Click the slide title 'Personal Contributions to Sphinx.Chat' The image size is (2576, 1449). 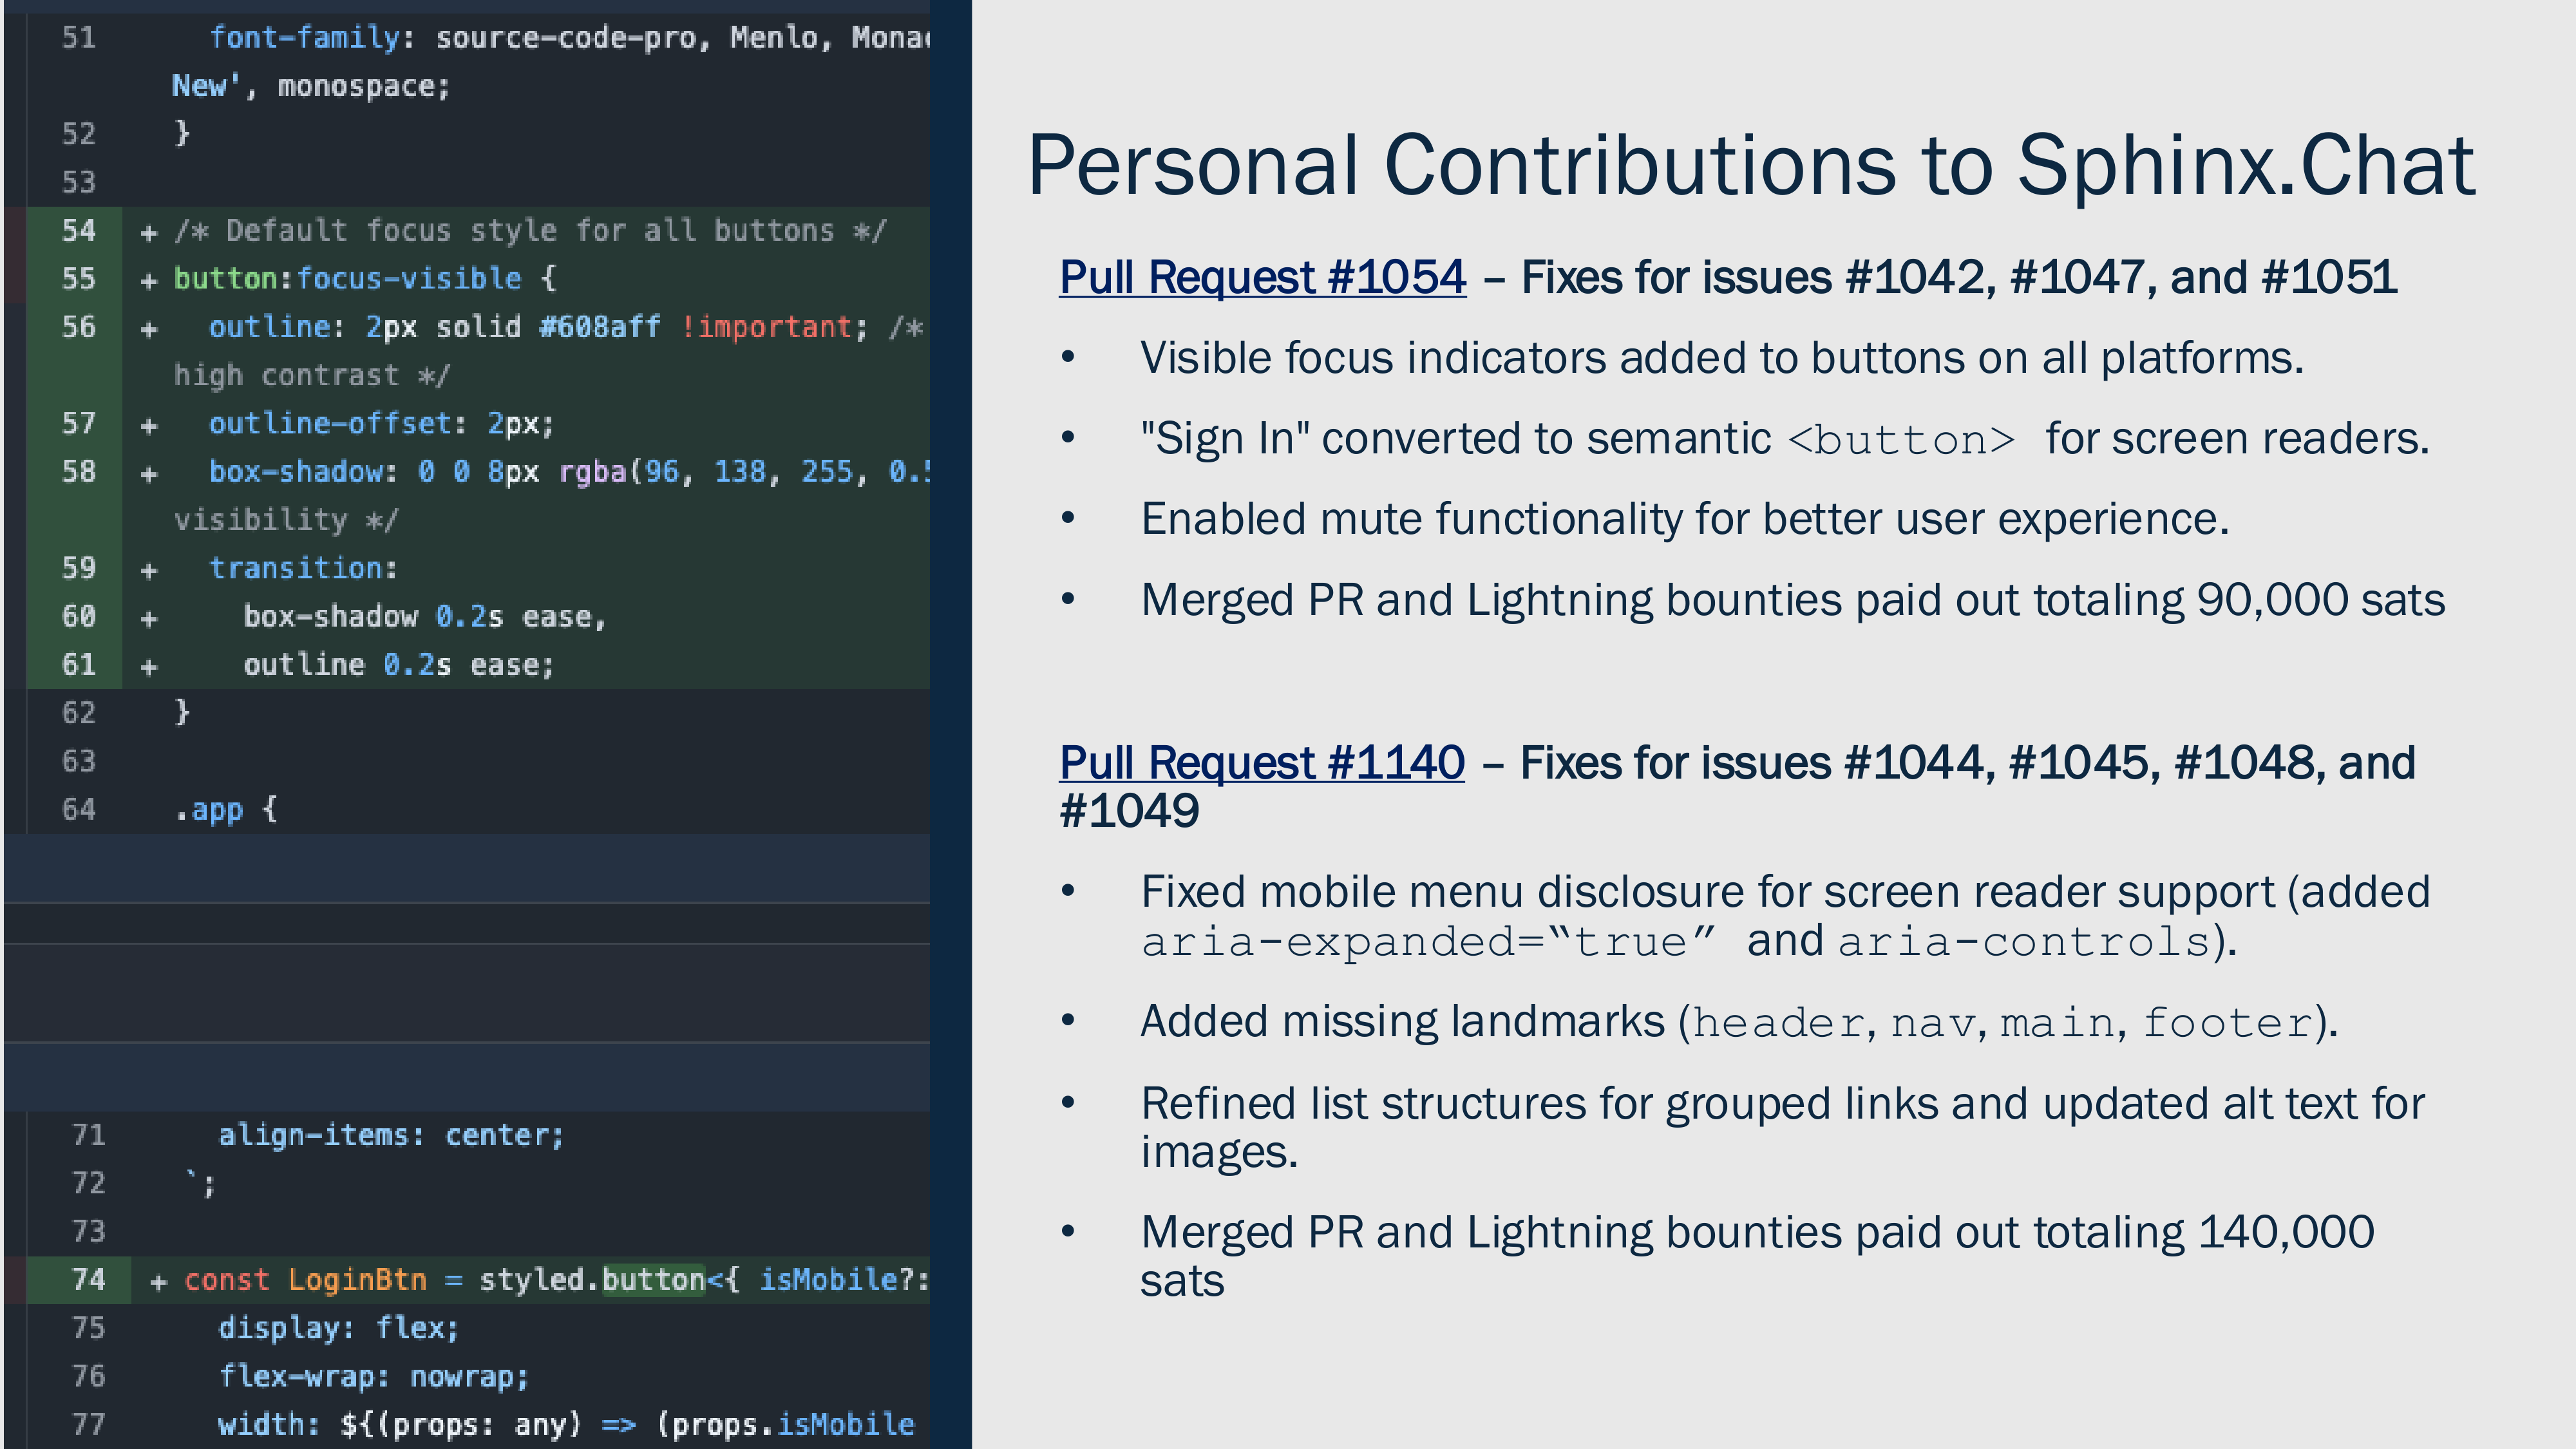[1751, 165]
